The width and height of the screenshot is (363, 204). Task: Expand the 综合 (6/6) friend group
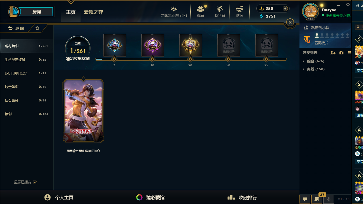pos(314,61)
